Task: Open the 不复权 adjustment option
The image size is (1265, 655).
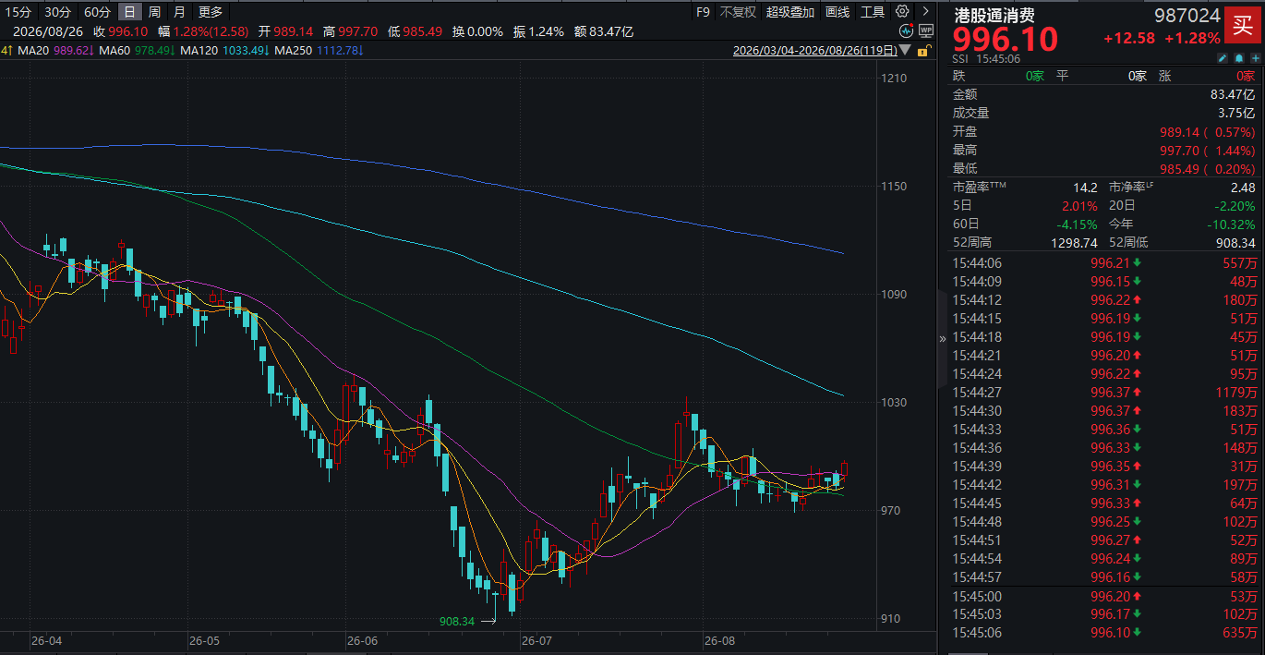Action: pyautogui.click(x=738, y=12)
